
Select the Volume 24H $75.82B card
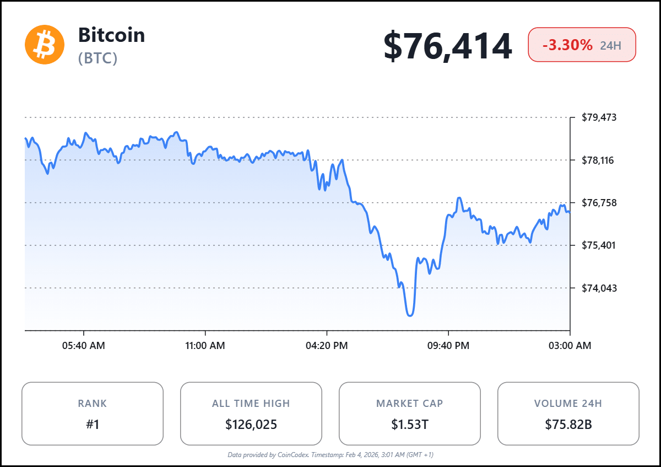[568, 414]
